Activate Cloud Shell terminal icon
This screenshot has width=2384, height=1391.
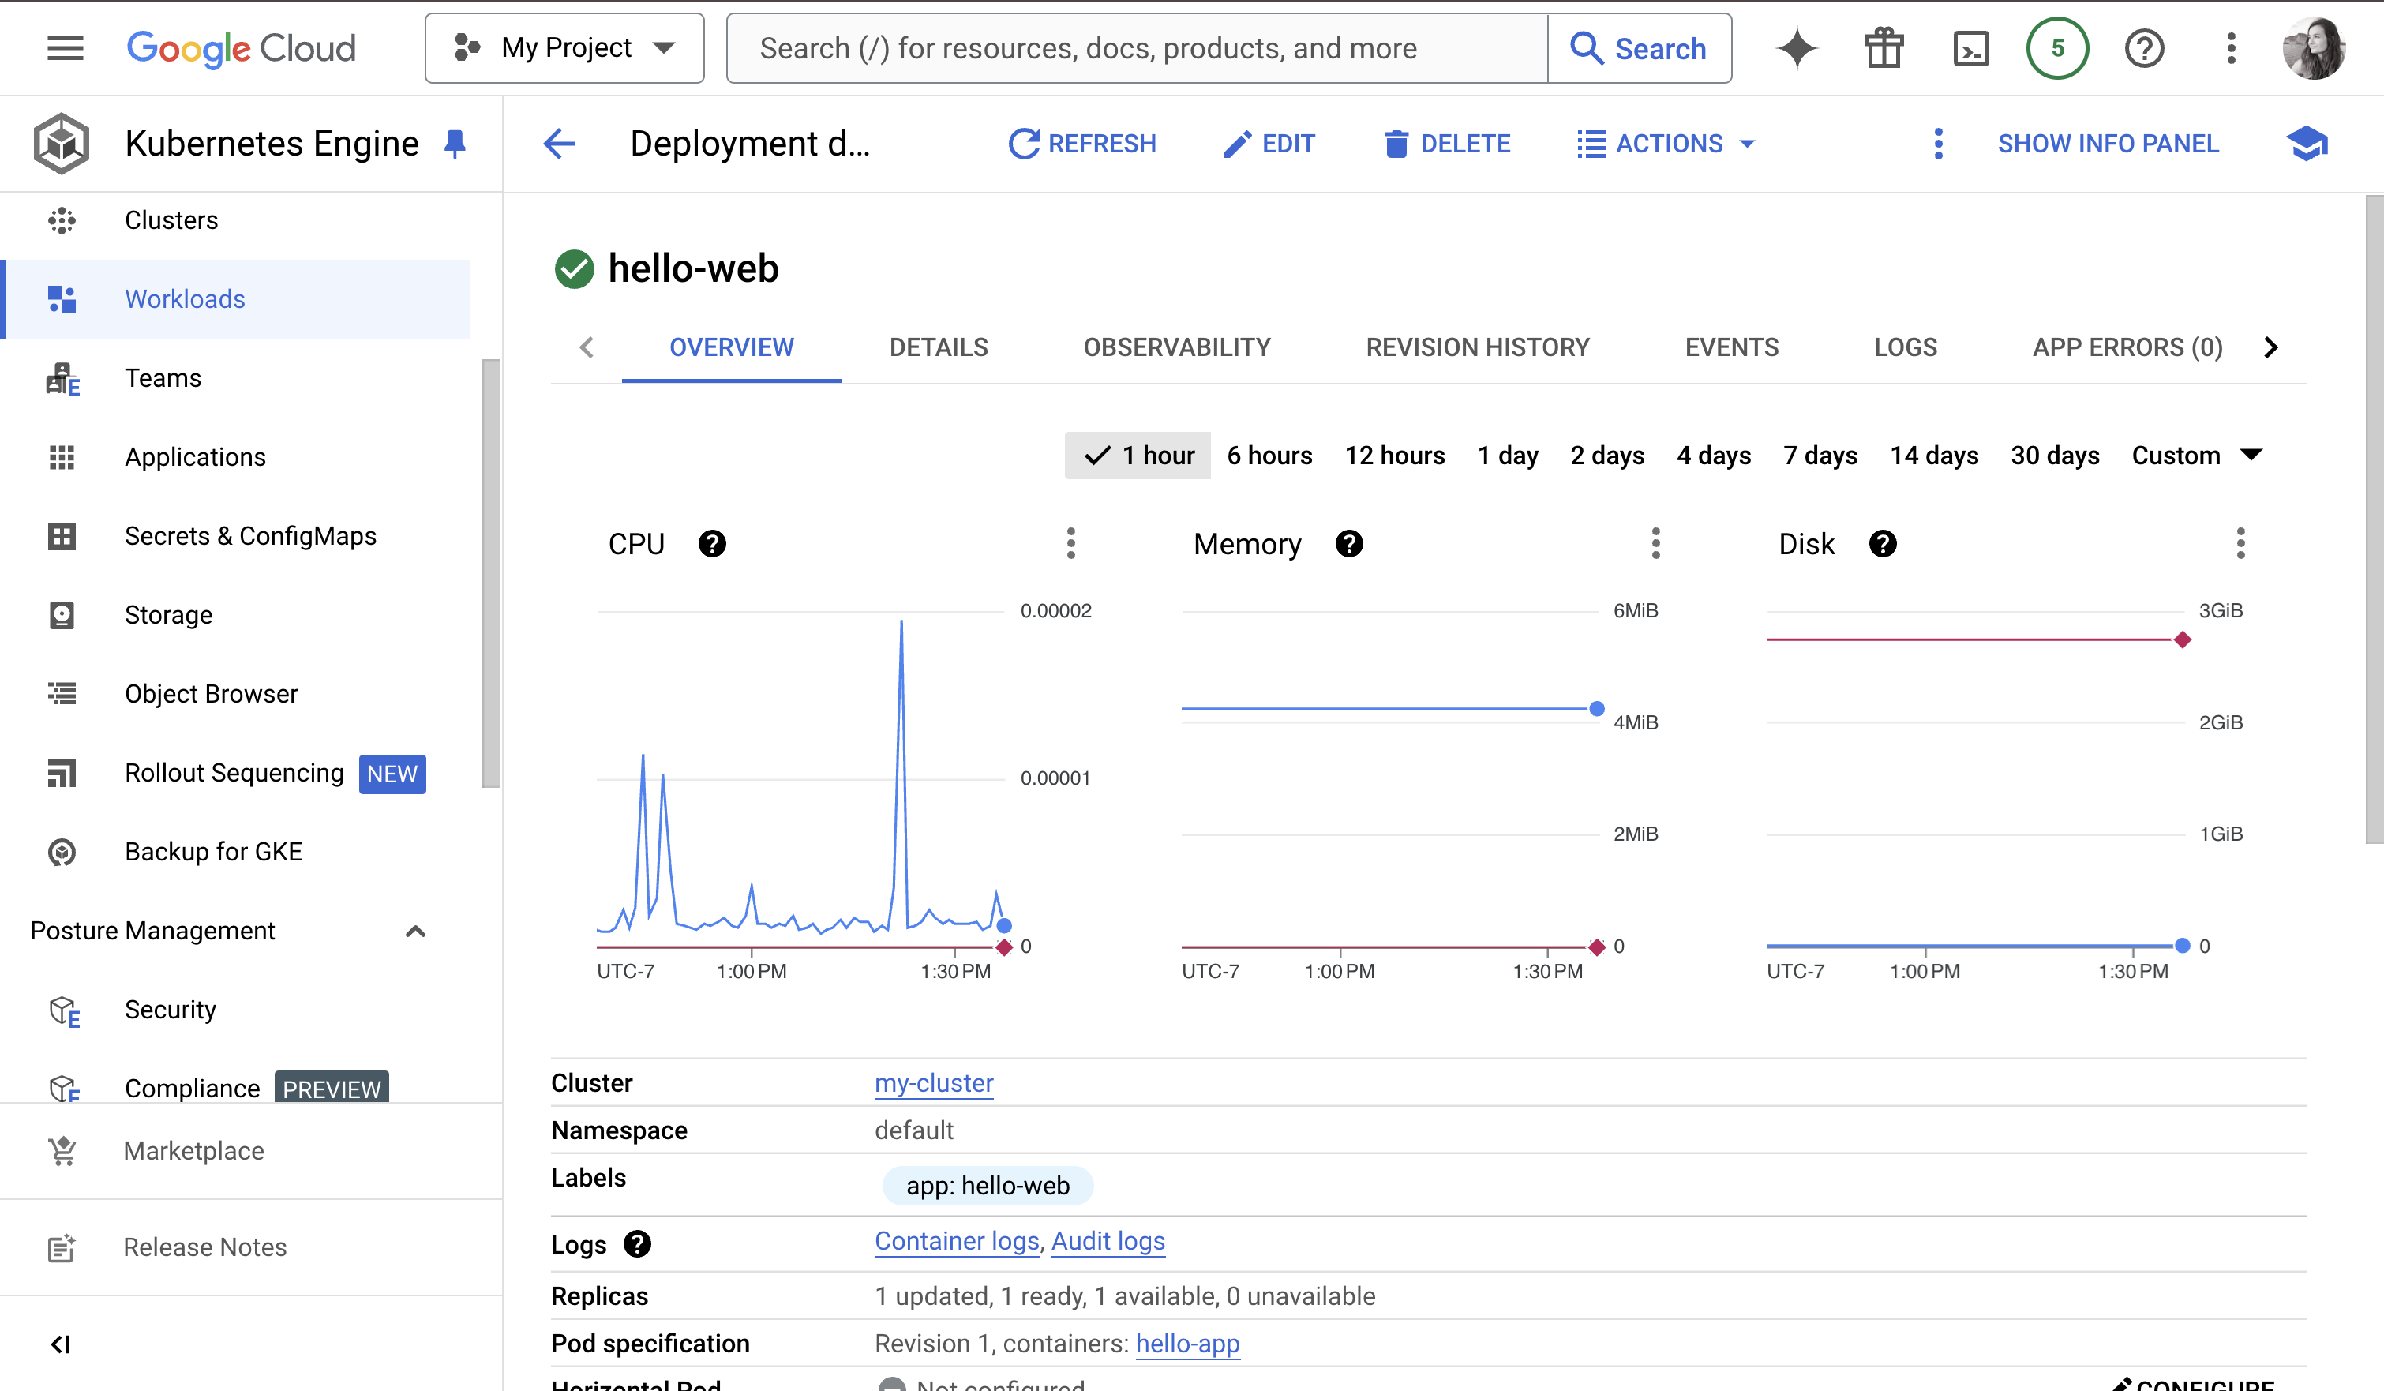tap(1970, 48)
